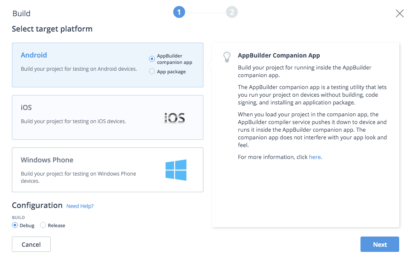Choose the Release build configuration
This screenshot has height=257, width=409.
[x=43, y=225]
